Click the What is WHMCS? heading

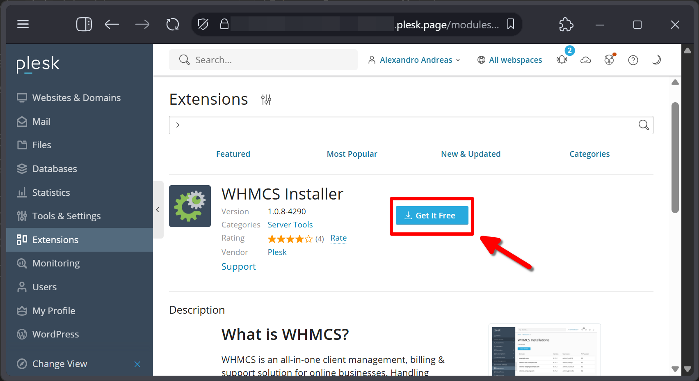point(285,335)
